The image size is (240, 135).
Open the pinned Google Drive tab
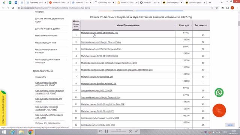tap(4, 3)
